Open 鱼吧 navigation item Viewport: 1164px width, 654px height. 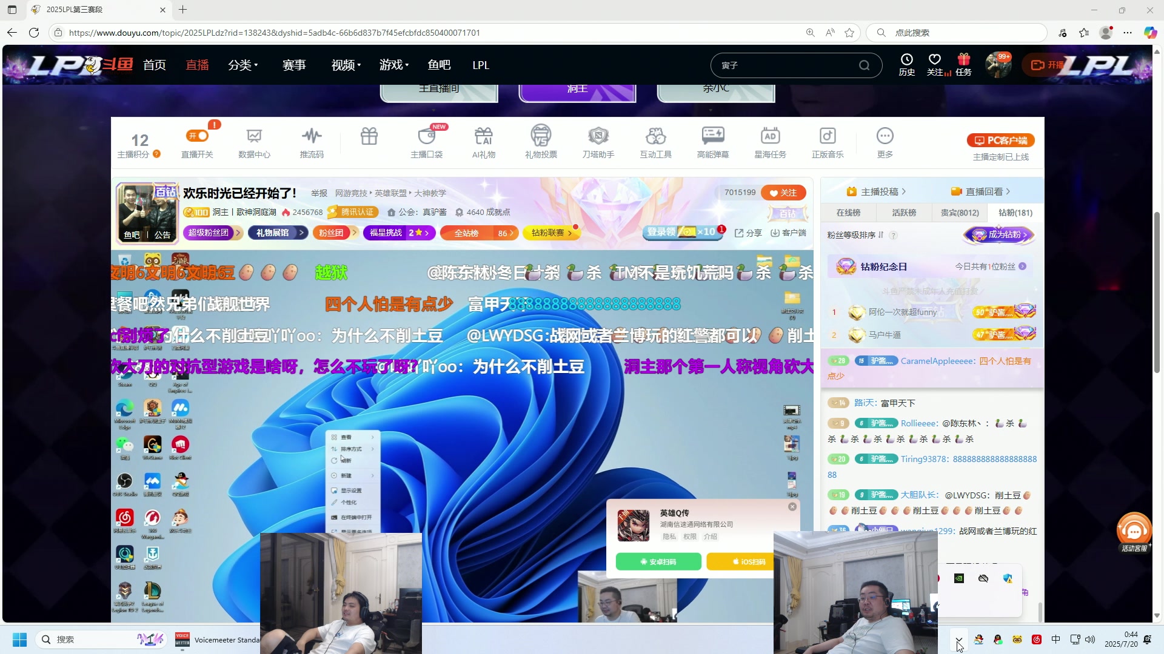click(x=439, y=65)
